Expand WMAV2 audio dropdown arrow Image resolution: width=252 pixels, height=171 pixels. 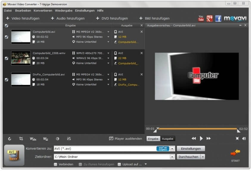(108, 58)
